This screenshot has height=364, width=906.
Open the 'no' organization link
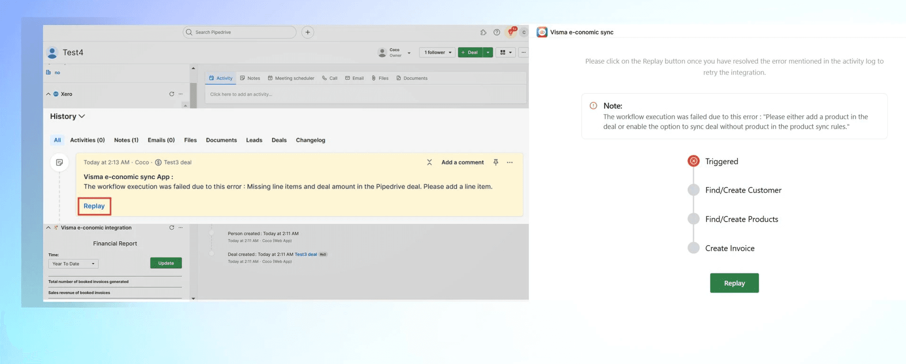[x=57, y=73]
